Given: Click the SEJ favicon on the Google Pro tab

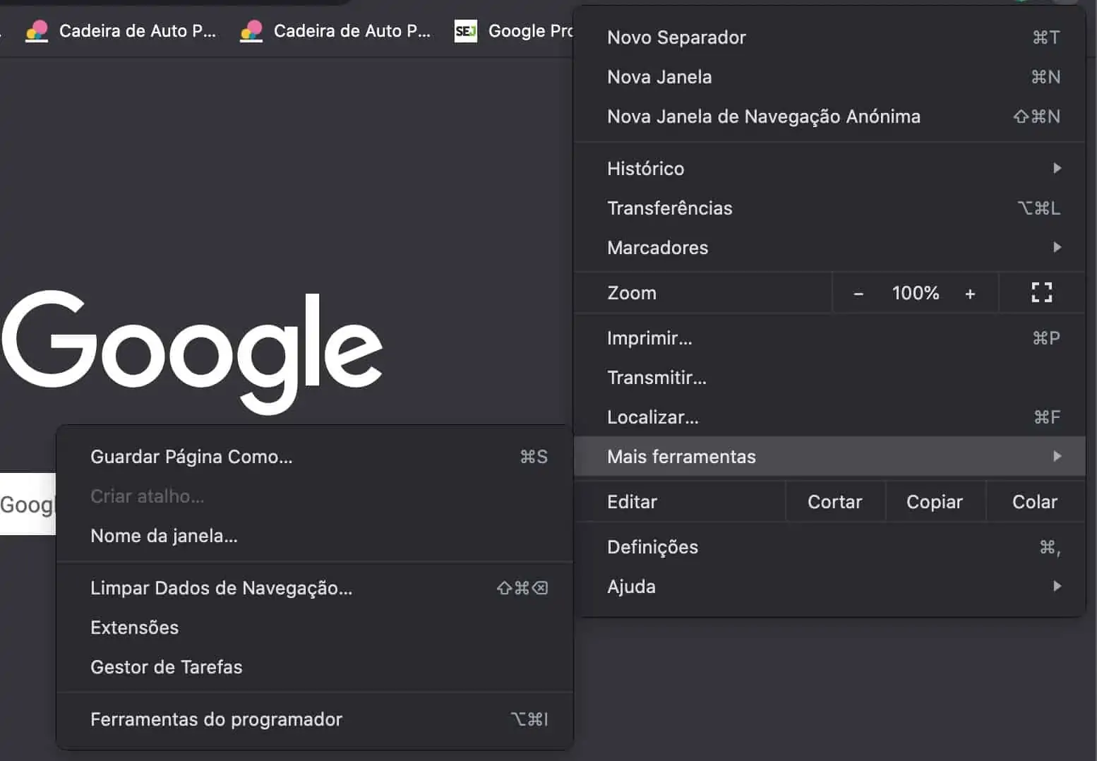Looking at the screenshot, I should (x=465, y=30).
